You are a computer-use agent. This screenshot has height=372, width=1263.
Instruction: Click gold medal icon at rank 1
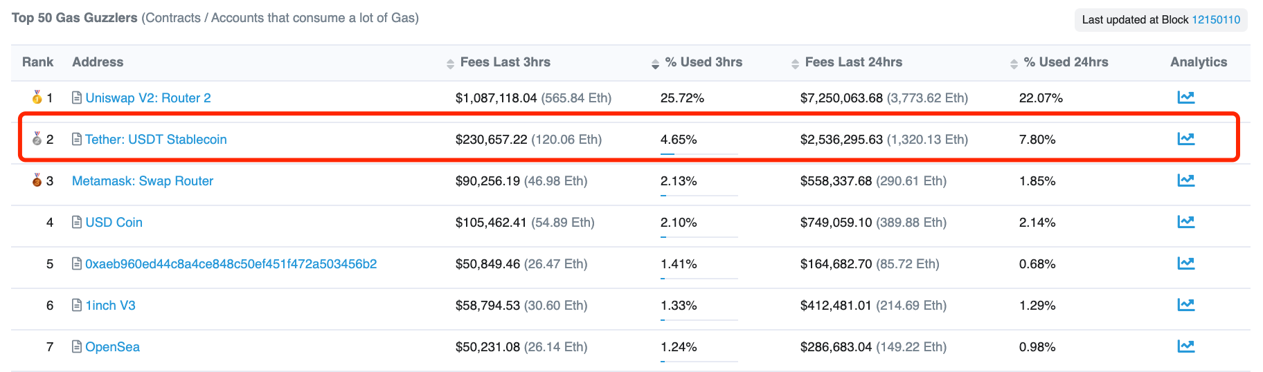[37, 97]
